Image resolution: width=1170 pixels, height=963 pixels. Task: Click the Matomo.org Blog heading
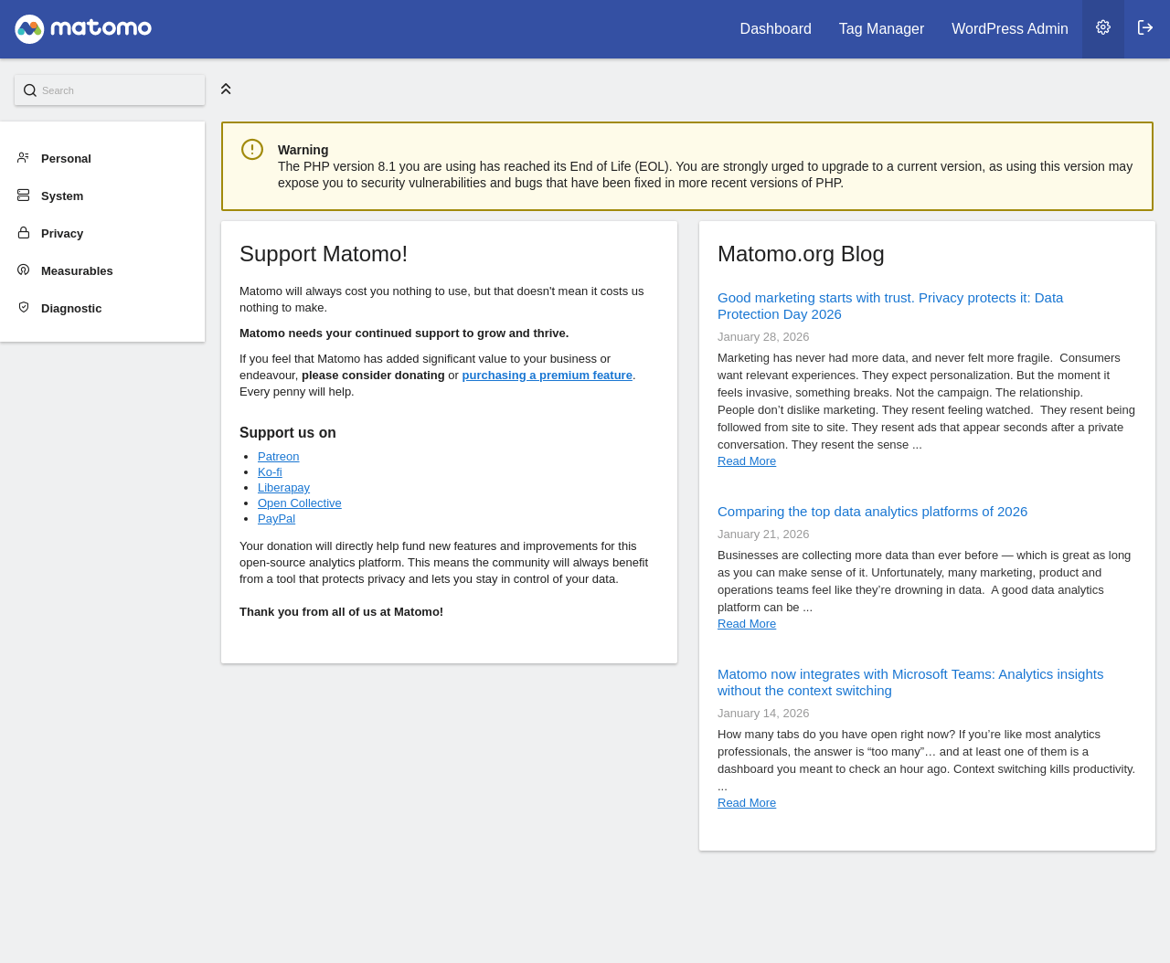[801, 254]
